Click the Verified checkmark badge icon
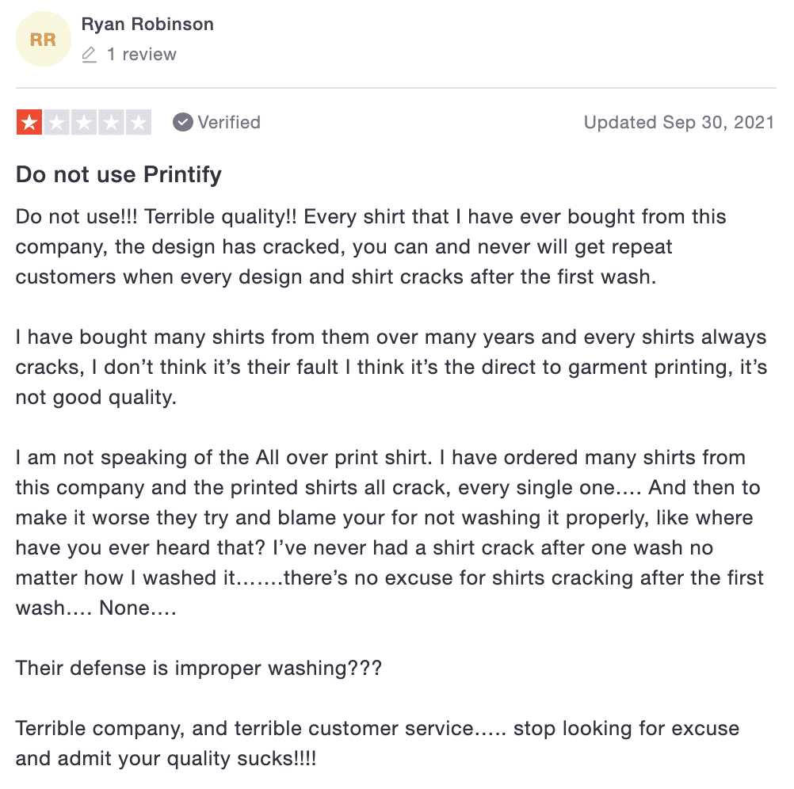 click(183, 122)
